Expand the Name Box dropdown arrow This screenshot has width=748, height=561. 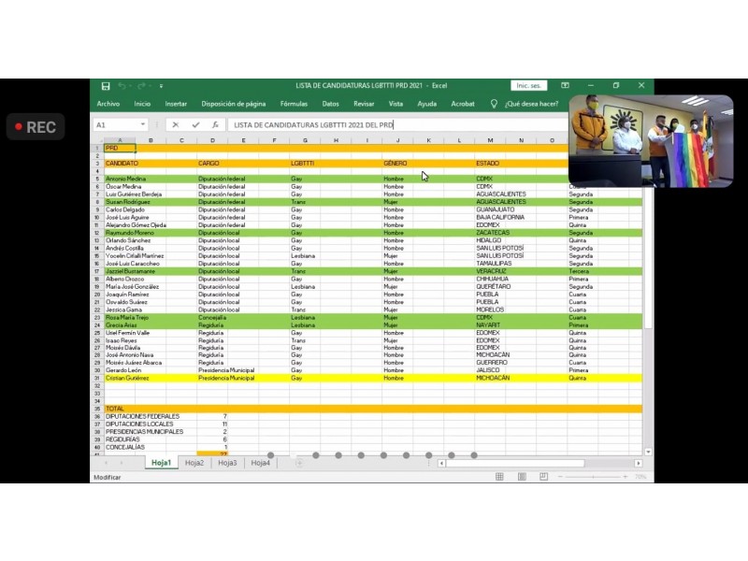tap(143, 125)
